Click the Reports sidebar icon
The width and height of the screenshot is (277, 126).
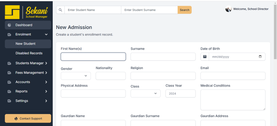coord(9,92)
